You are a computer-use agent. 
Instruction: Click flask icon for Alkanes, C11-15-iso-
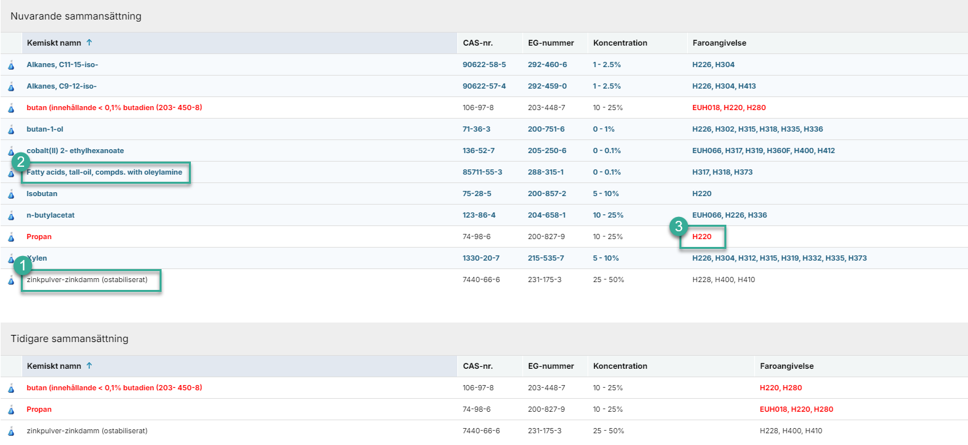pyautogui.click(x=11, y=65)
